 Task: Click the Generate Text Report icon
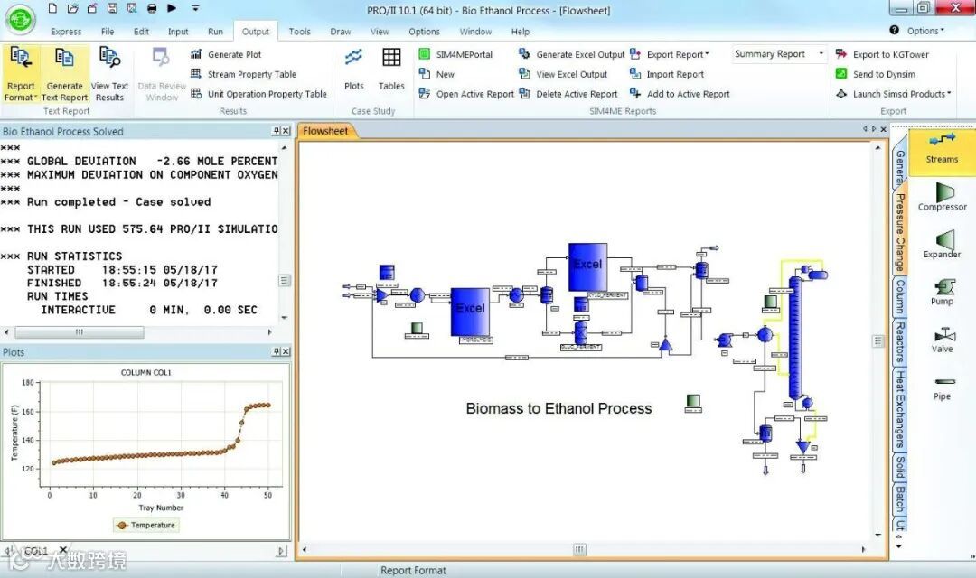click(x=65, y=74)
